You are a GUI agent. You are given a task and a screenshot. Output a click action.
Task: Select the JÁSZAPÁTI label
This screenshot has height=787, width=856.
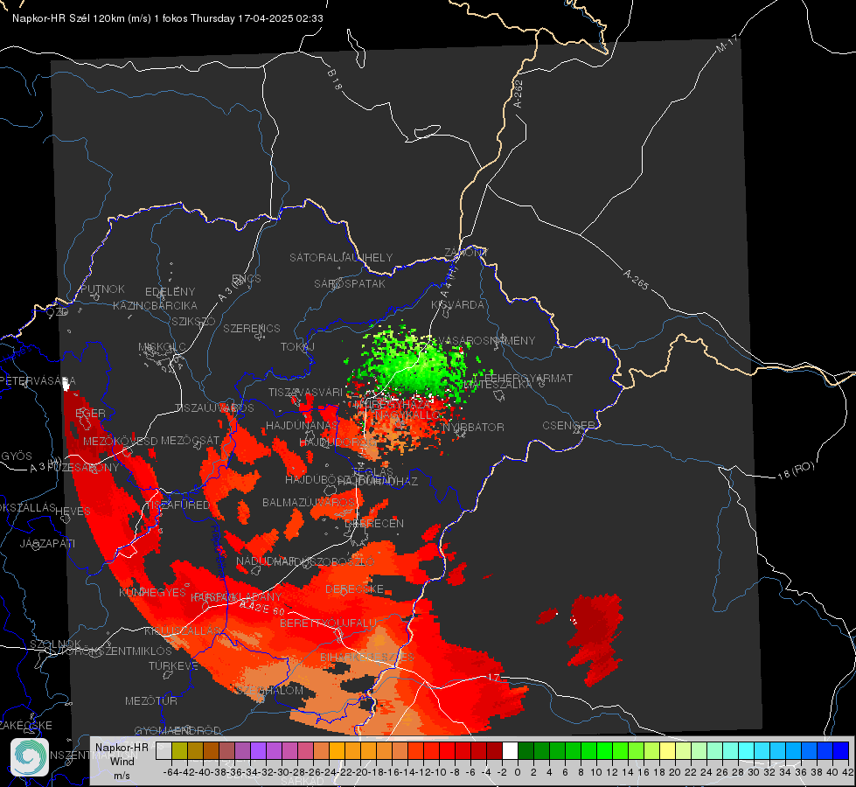(47, 543)
